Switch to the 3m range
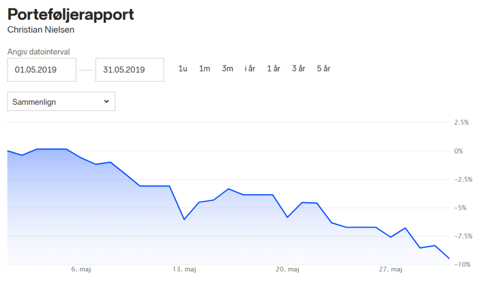The height and width of the screenshot is (283, 483). pos(227,69)
